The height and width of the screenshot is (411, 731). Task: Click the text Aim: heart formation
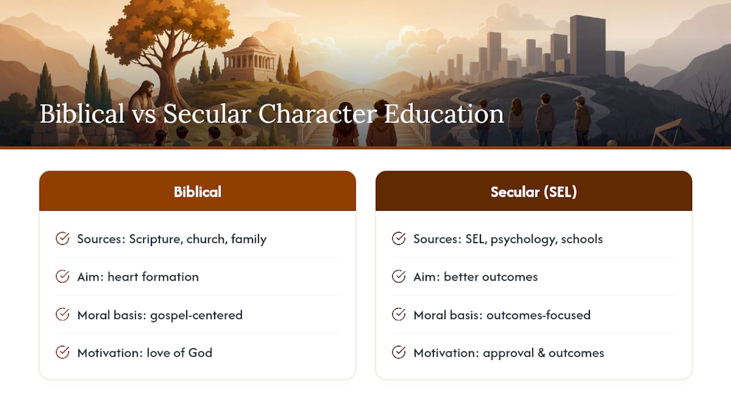click(x=138, y=277)
